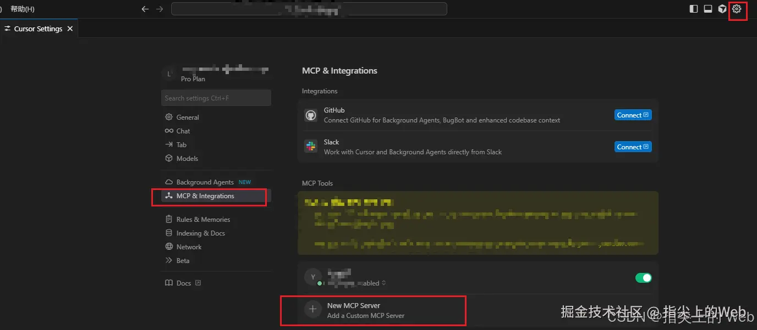Switch to the Cursor Settings tab
This screenshot has height=330, width=757.
39,29
